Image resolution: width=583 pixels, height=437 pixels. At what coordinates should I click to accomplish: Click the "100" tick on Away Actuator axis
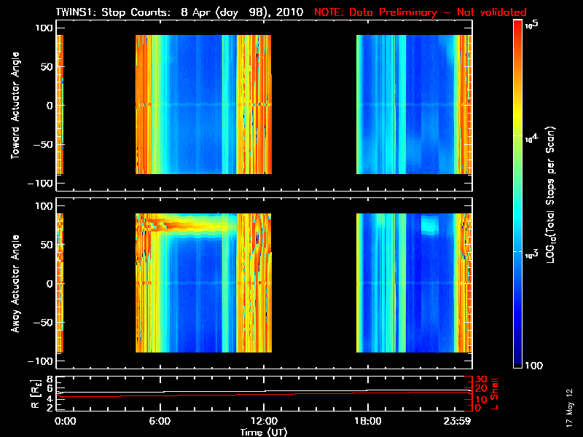[x=44, y=206]
